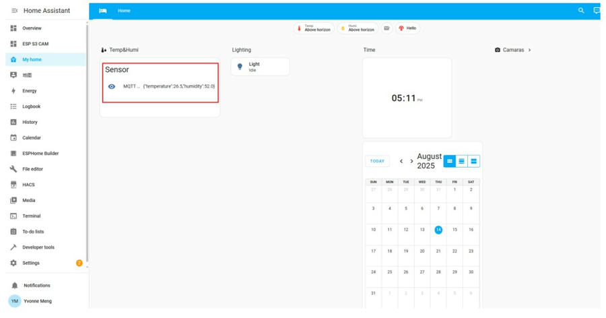Switch calendar to week list view
Viewport: 606px width, 318px height.
[461, 161]
